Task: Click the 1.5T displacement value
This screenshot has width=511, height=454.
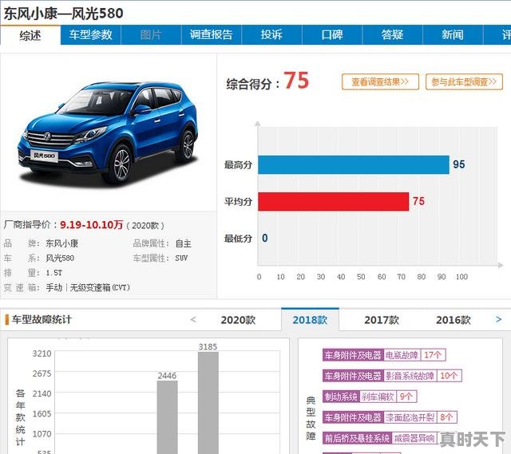Action: 53,273
